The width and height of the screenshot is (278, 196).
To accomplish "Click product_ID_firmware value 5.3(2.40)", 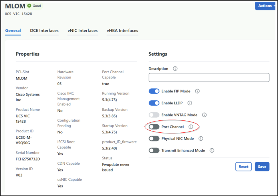I will (109, 148).
